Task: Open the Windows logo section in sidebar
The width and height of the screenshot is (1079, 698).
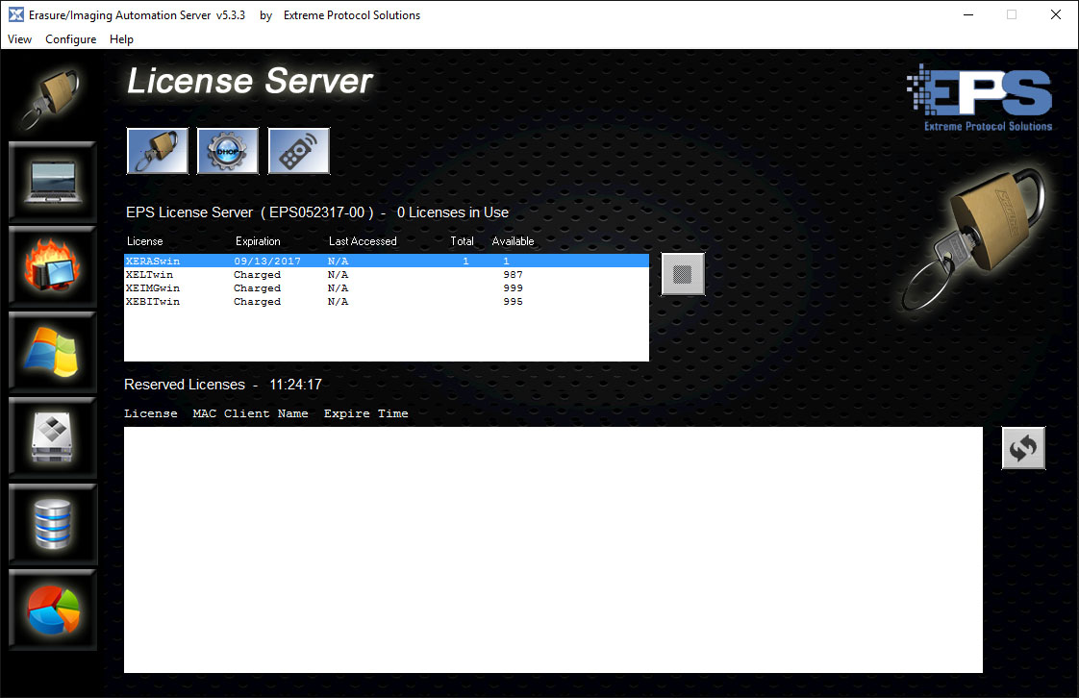Action: [53, 353]
